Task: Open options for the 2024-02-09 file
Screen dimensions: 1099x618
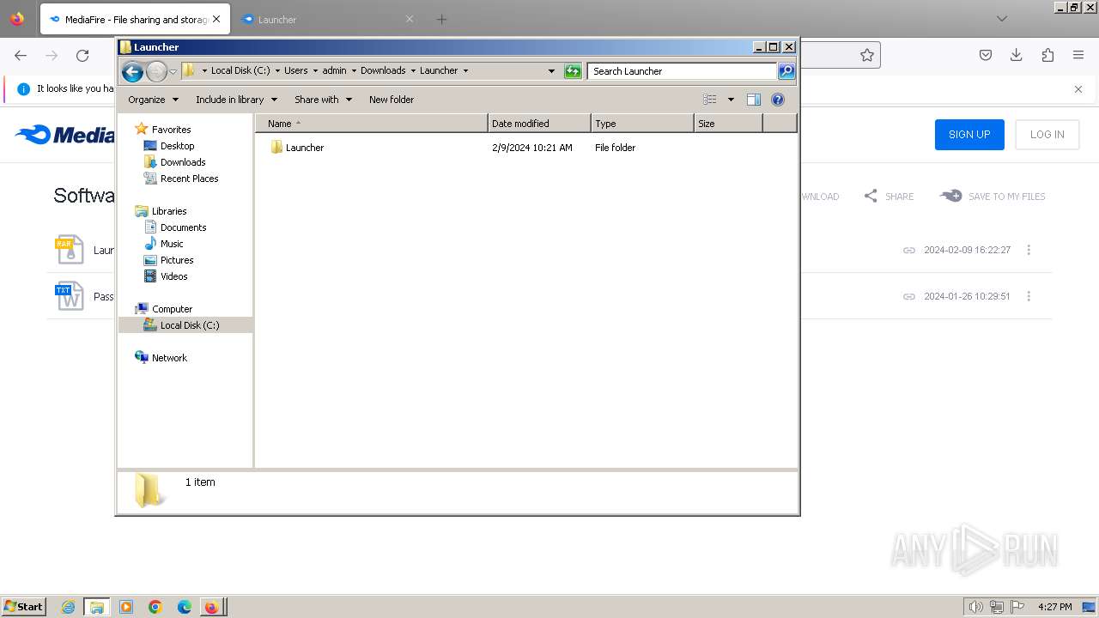Action: coord(1029,250)
